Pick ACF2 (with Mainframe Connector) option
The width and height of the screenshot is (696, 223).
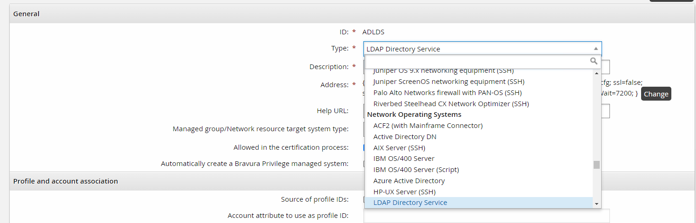[x=428, y=126]
